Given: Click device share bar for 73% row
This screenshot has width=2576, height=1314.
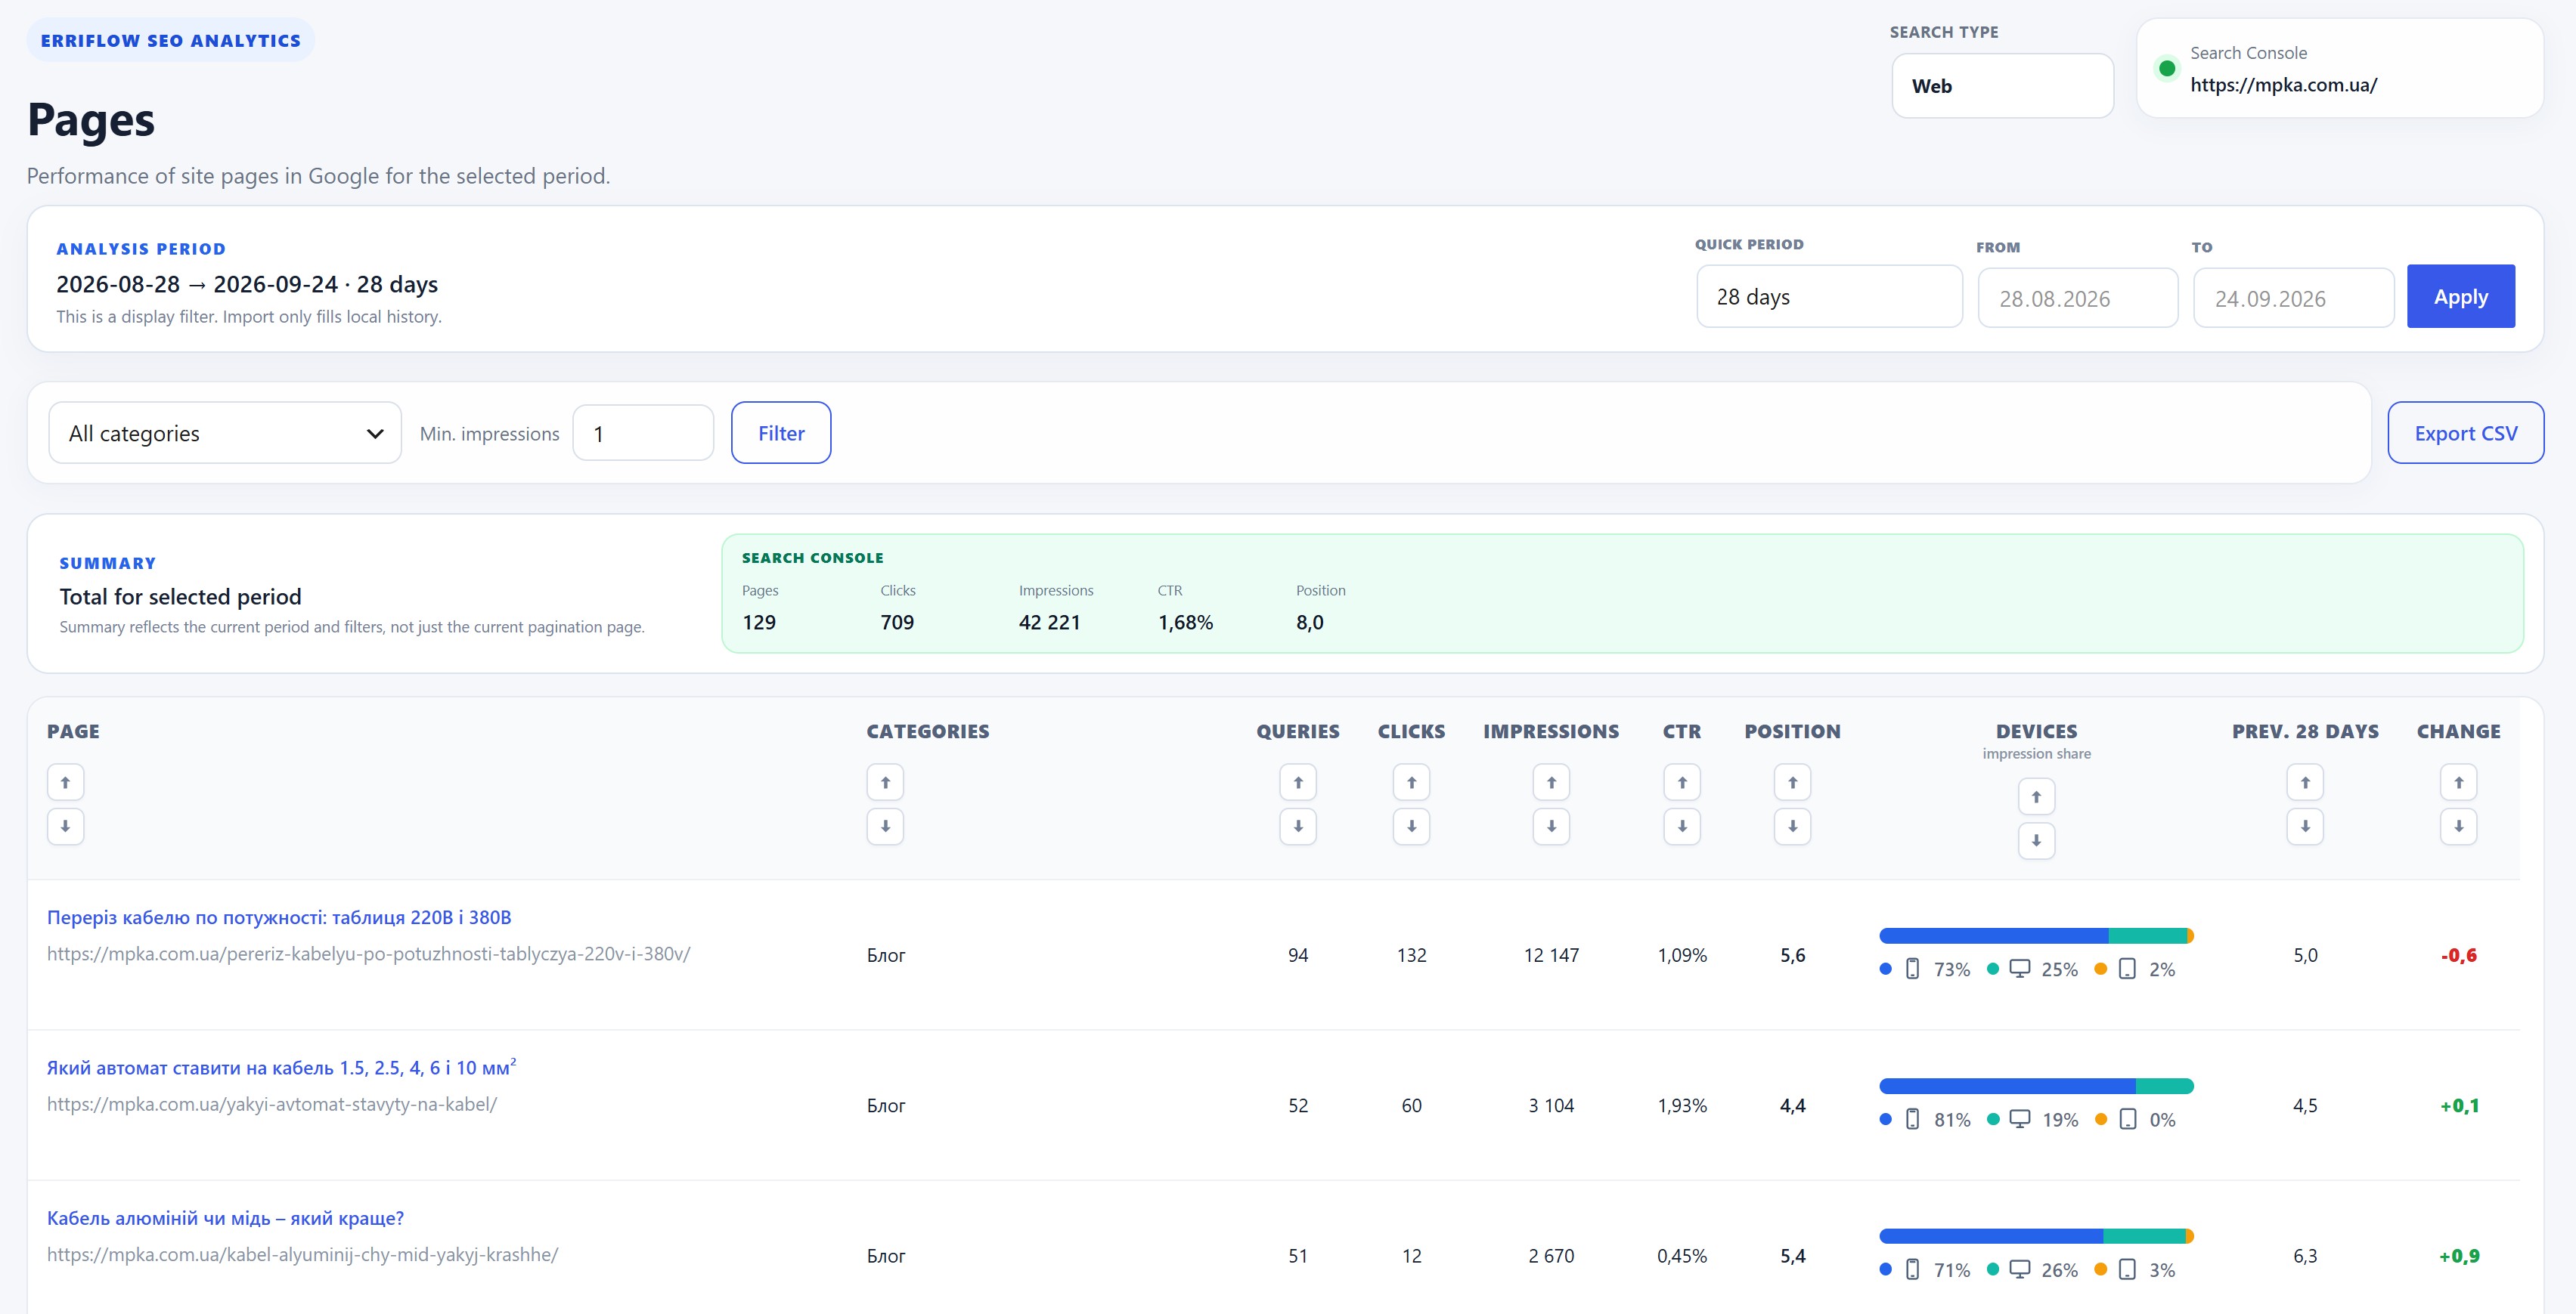Looking at the screenshot, I should click(x=2036, y=935).
